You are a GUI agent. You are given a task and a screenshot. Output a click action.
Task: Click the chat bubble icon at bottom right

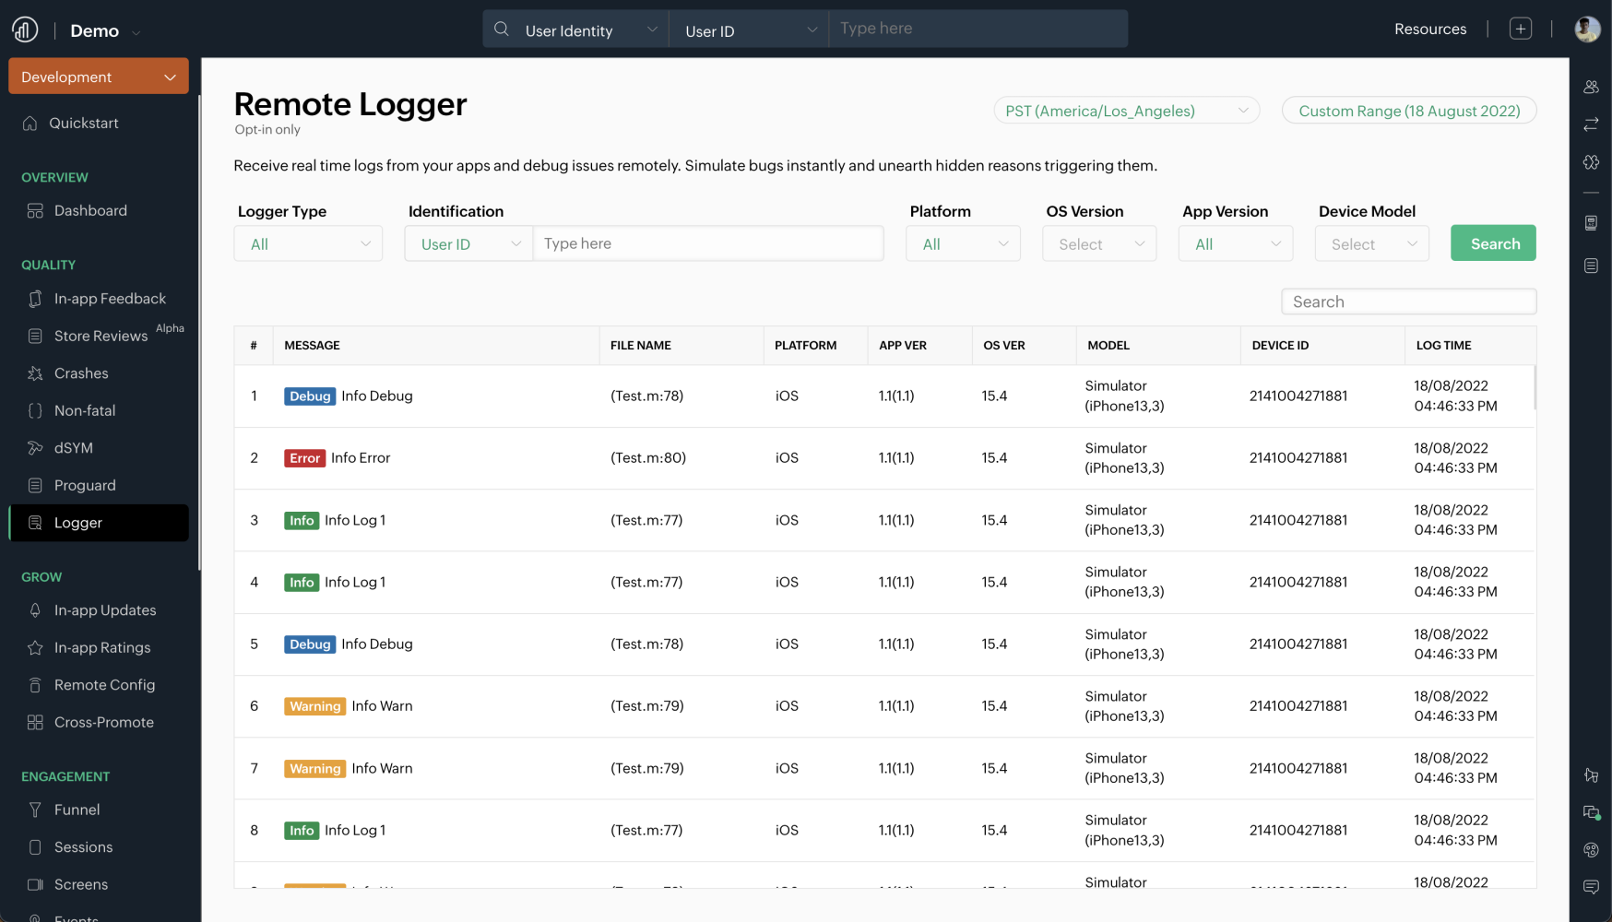[x=1591, y=887]
